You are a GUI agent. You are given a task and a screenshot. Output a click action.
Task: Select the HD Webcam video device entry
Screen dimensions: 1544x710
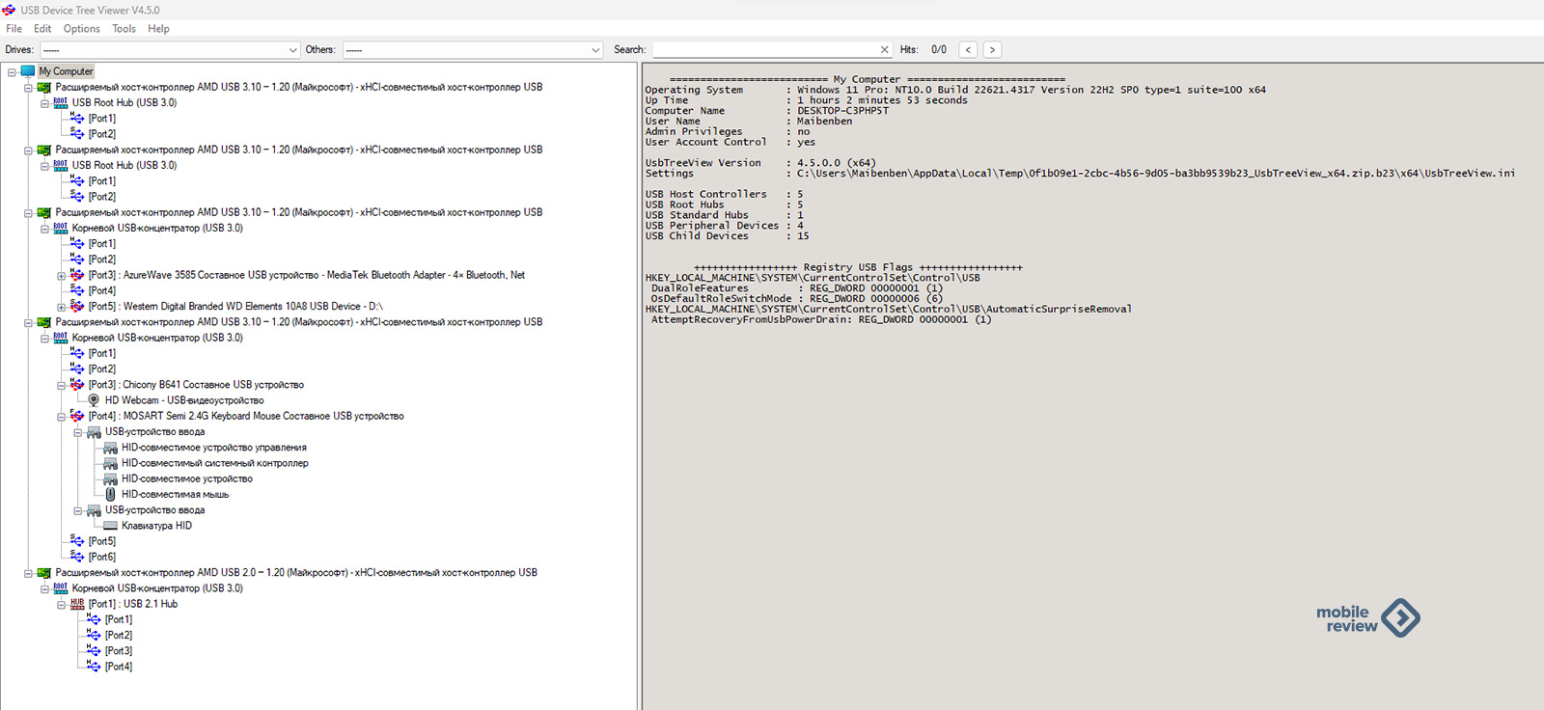click(184, 400)
